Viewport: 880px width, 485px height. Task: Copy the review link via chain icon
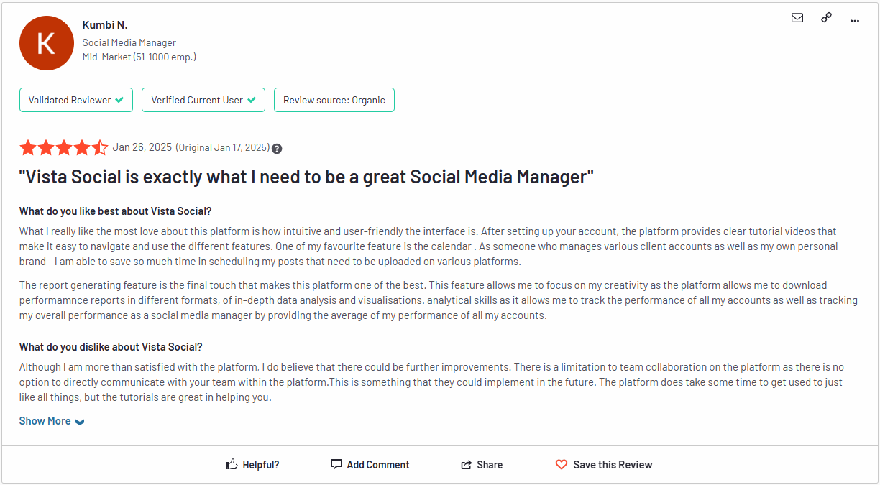(826, 18)
